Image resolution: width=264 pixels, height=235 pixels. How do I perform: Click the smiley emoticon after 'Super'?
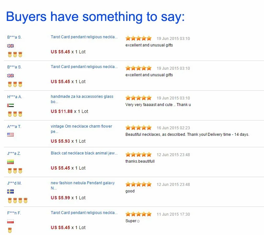click(x=138, y=221)
